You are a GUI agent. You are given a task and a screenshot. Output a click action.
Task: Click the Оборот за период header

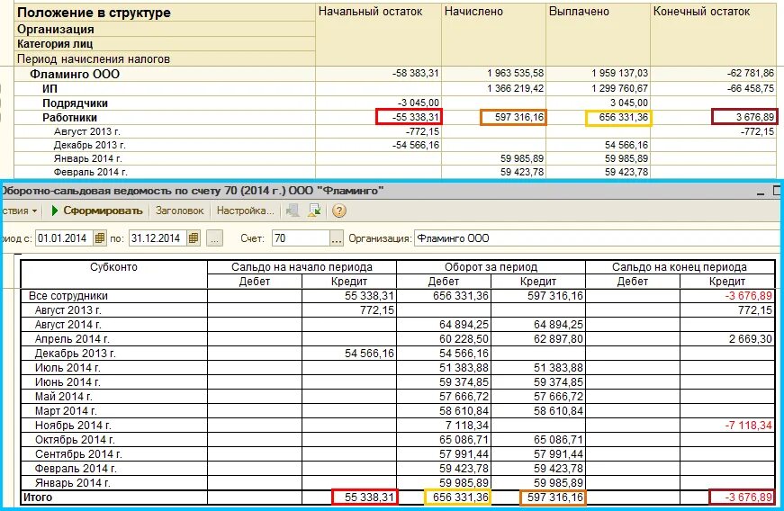tap(491, 267)
